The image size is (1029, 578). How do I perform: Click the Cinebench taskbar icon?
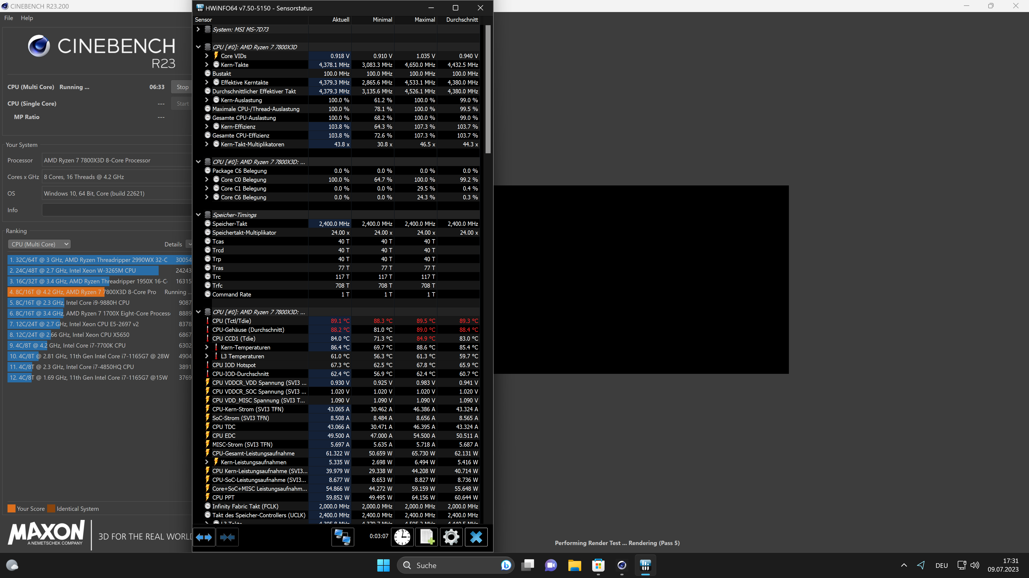click(622, 565)
